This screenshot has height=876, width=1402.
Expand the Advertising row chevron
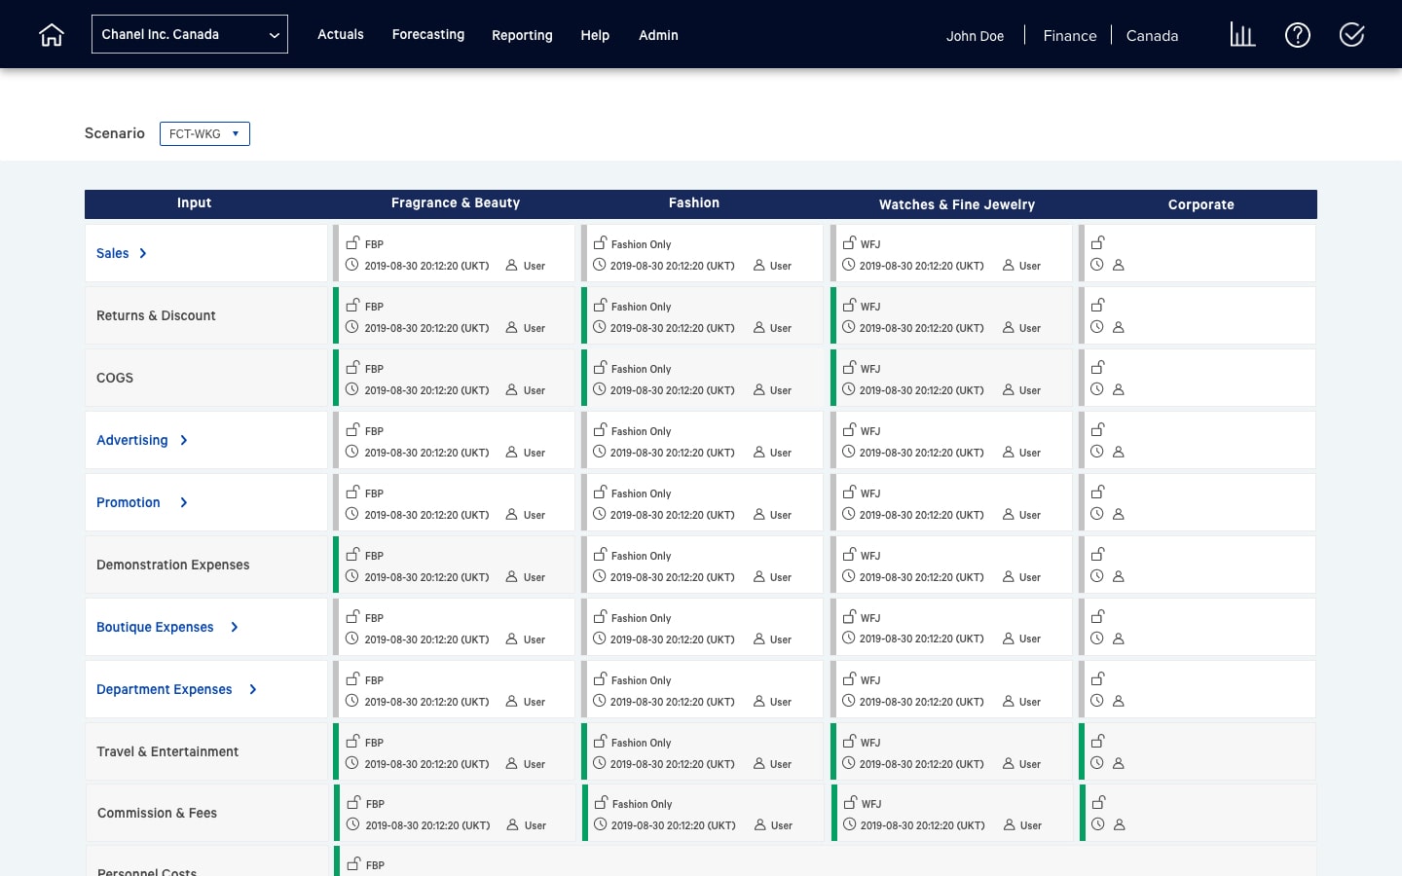click(183, 440)
